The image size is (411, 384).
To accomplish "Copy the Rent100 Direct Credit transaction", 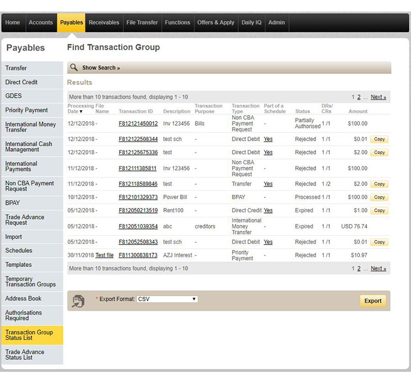I will point(379,210).
